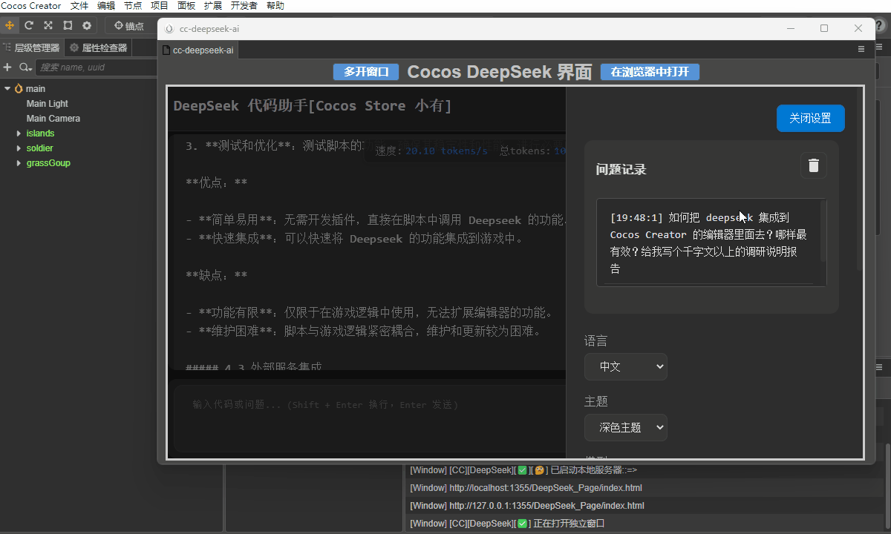
Task: Open the 扩展 menu
Action: click(212, 6)
